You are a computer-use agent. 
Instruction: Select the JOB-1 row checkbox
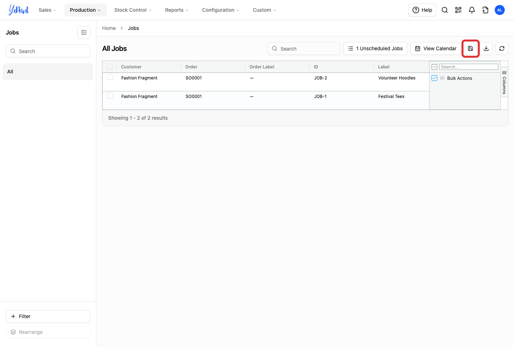click(x=110, y=96)
